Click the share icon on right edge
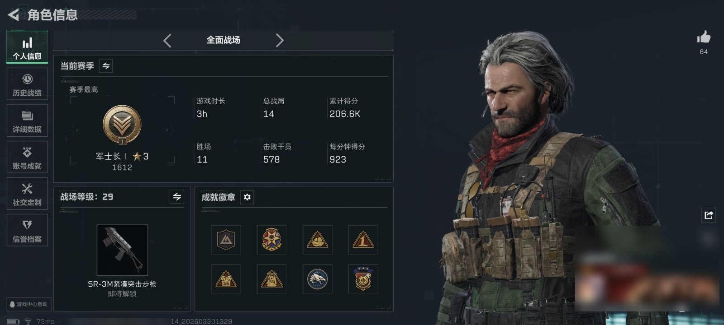 pos(709,215)
